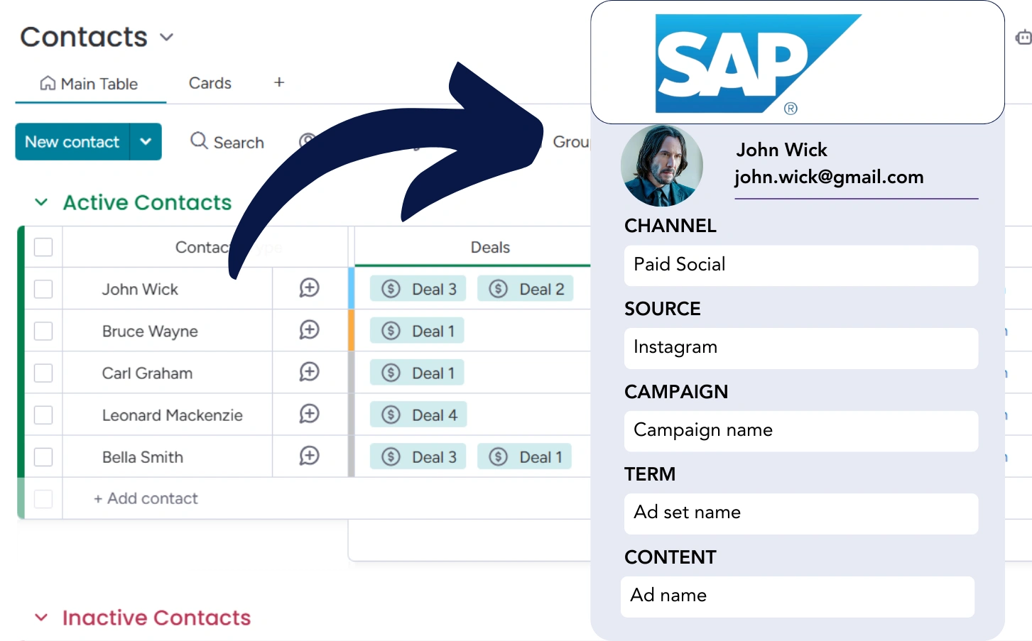Click the Ad name content field

click(798, 596)
